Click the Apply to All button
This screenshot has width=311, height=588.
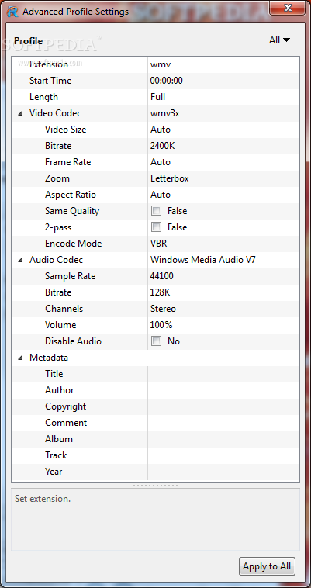(x=267, y=566)
